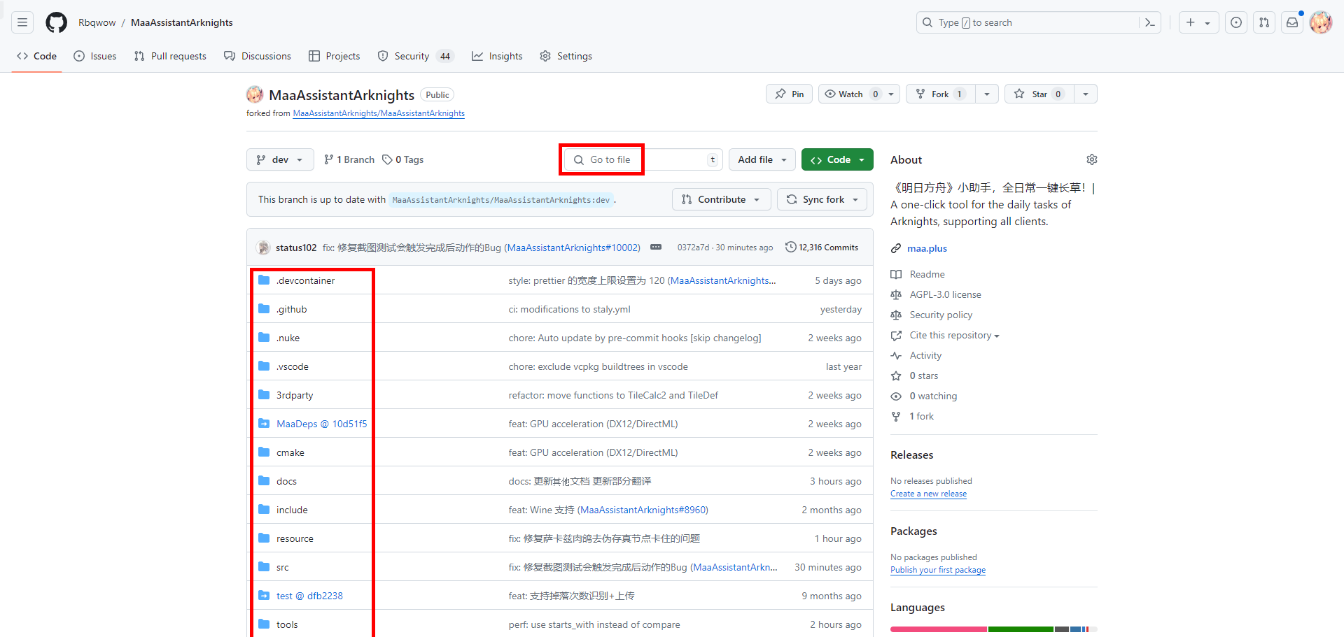Open the 0372a7d commit hash
This screenshot has width=1344, height=637.
693,248
